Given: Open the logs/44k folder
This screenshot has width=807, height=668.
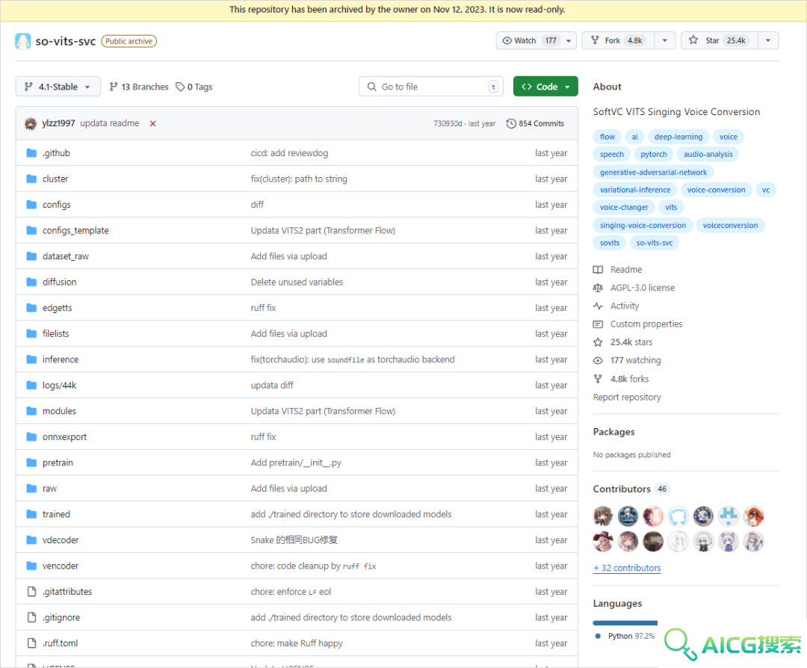Looking at the screenshot, I should coord(59,386).
